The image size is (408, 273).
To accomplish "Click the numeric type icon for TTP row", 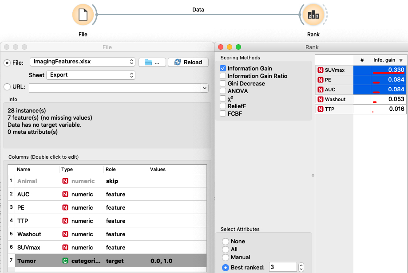I will click(x=65, y=221).
